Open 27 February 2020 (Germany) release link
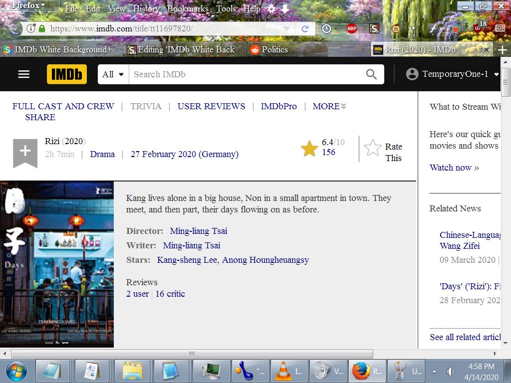The height and width of the screenshot is (383, 511). coord(185,154)
